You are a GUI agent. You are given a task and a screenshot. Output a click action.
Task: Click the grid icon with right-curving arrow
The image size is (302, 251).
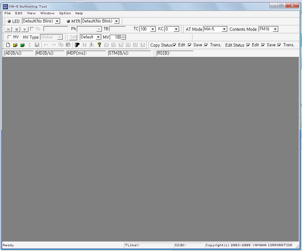pyautogui.click(x=121, y=45)
